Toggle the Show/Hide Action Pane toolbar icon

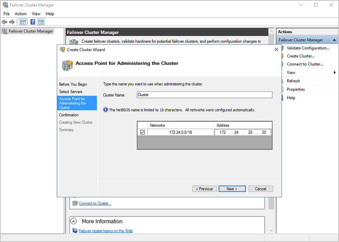[41, 22]
